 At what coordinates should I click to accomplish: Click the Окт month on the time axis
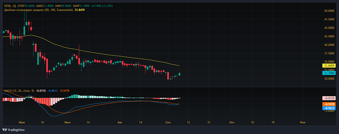click(x=232, y=123)
